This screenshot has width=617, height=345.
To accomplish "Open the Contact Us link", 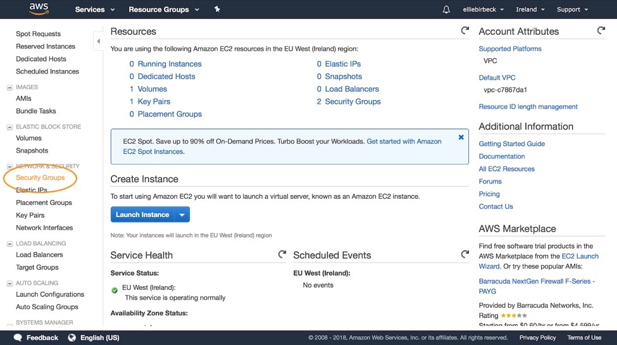I will [x=495, y=206].
